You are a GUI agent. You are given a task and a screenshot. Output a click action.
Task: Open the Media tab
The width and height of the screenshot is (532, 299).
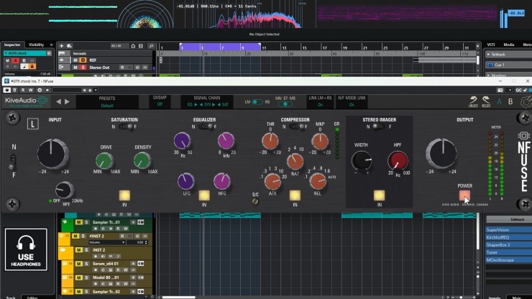pos(508,45)
